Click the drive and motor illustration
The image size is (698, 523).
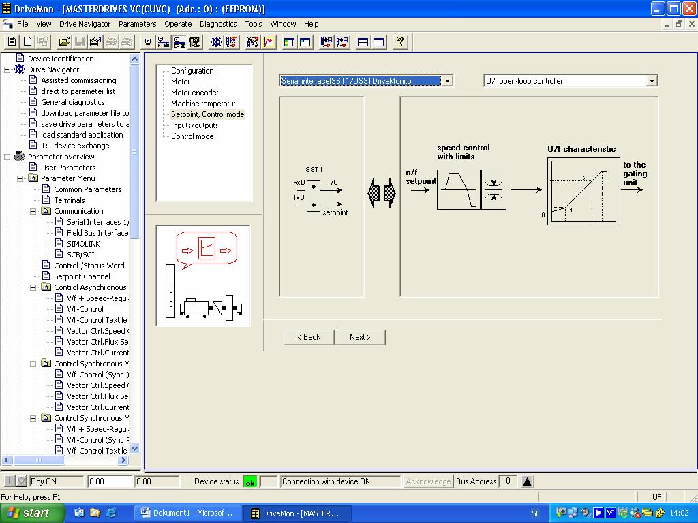[x=203, y=275]
